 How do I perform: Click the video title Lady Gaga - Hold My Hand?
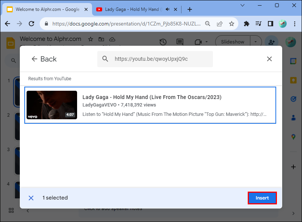coord(152,97)
